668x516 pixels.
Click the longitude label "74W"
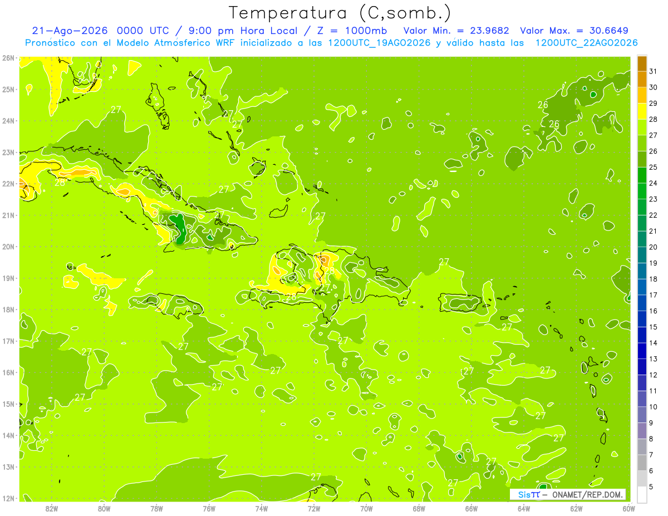[261, 508]
